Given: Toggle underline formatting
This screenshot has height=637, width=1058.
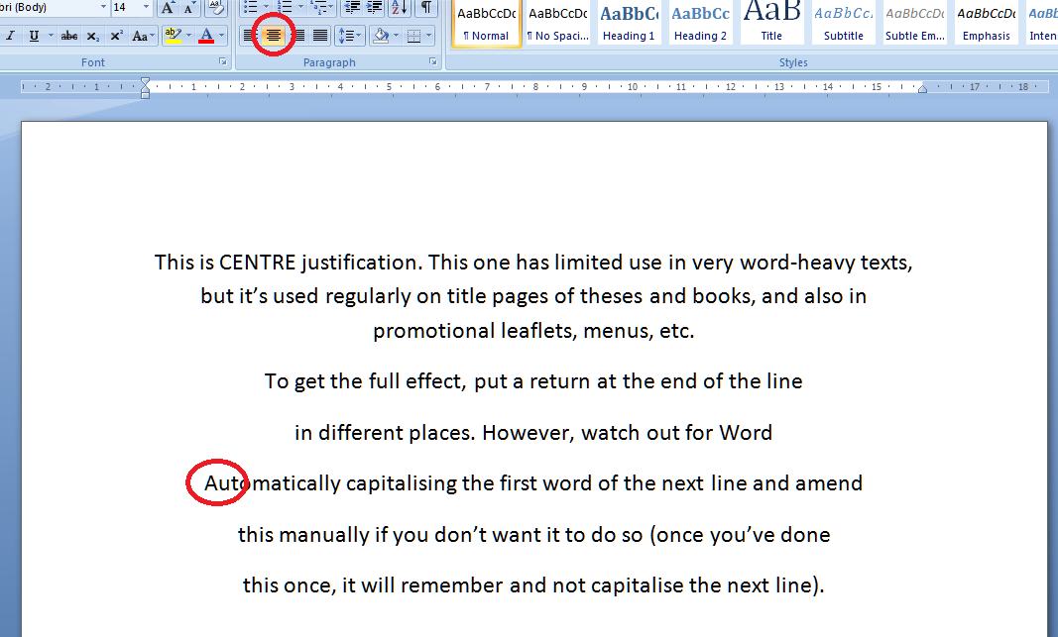Looking at the screenshot, I should coord(34,36).
